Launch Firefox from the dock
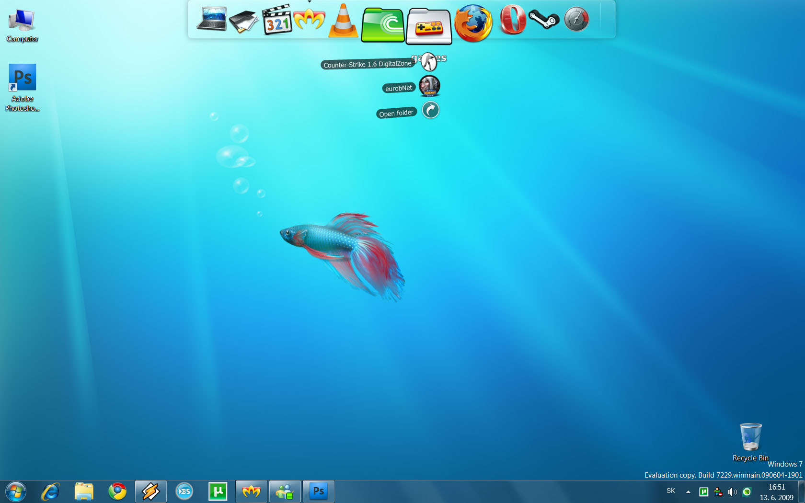The height and width of the screenshot is (503, 805). click(473, 23)
